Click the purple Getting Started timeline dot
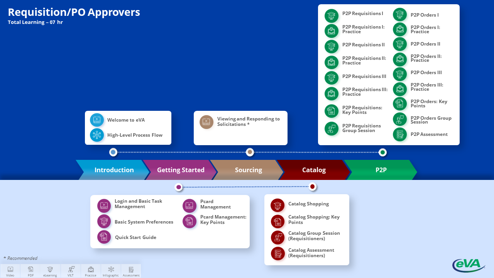494x278 pixels. (x=178, y=187)
